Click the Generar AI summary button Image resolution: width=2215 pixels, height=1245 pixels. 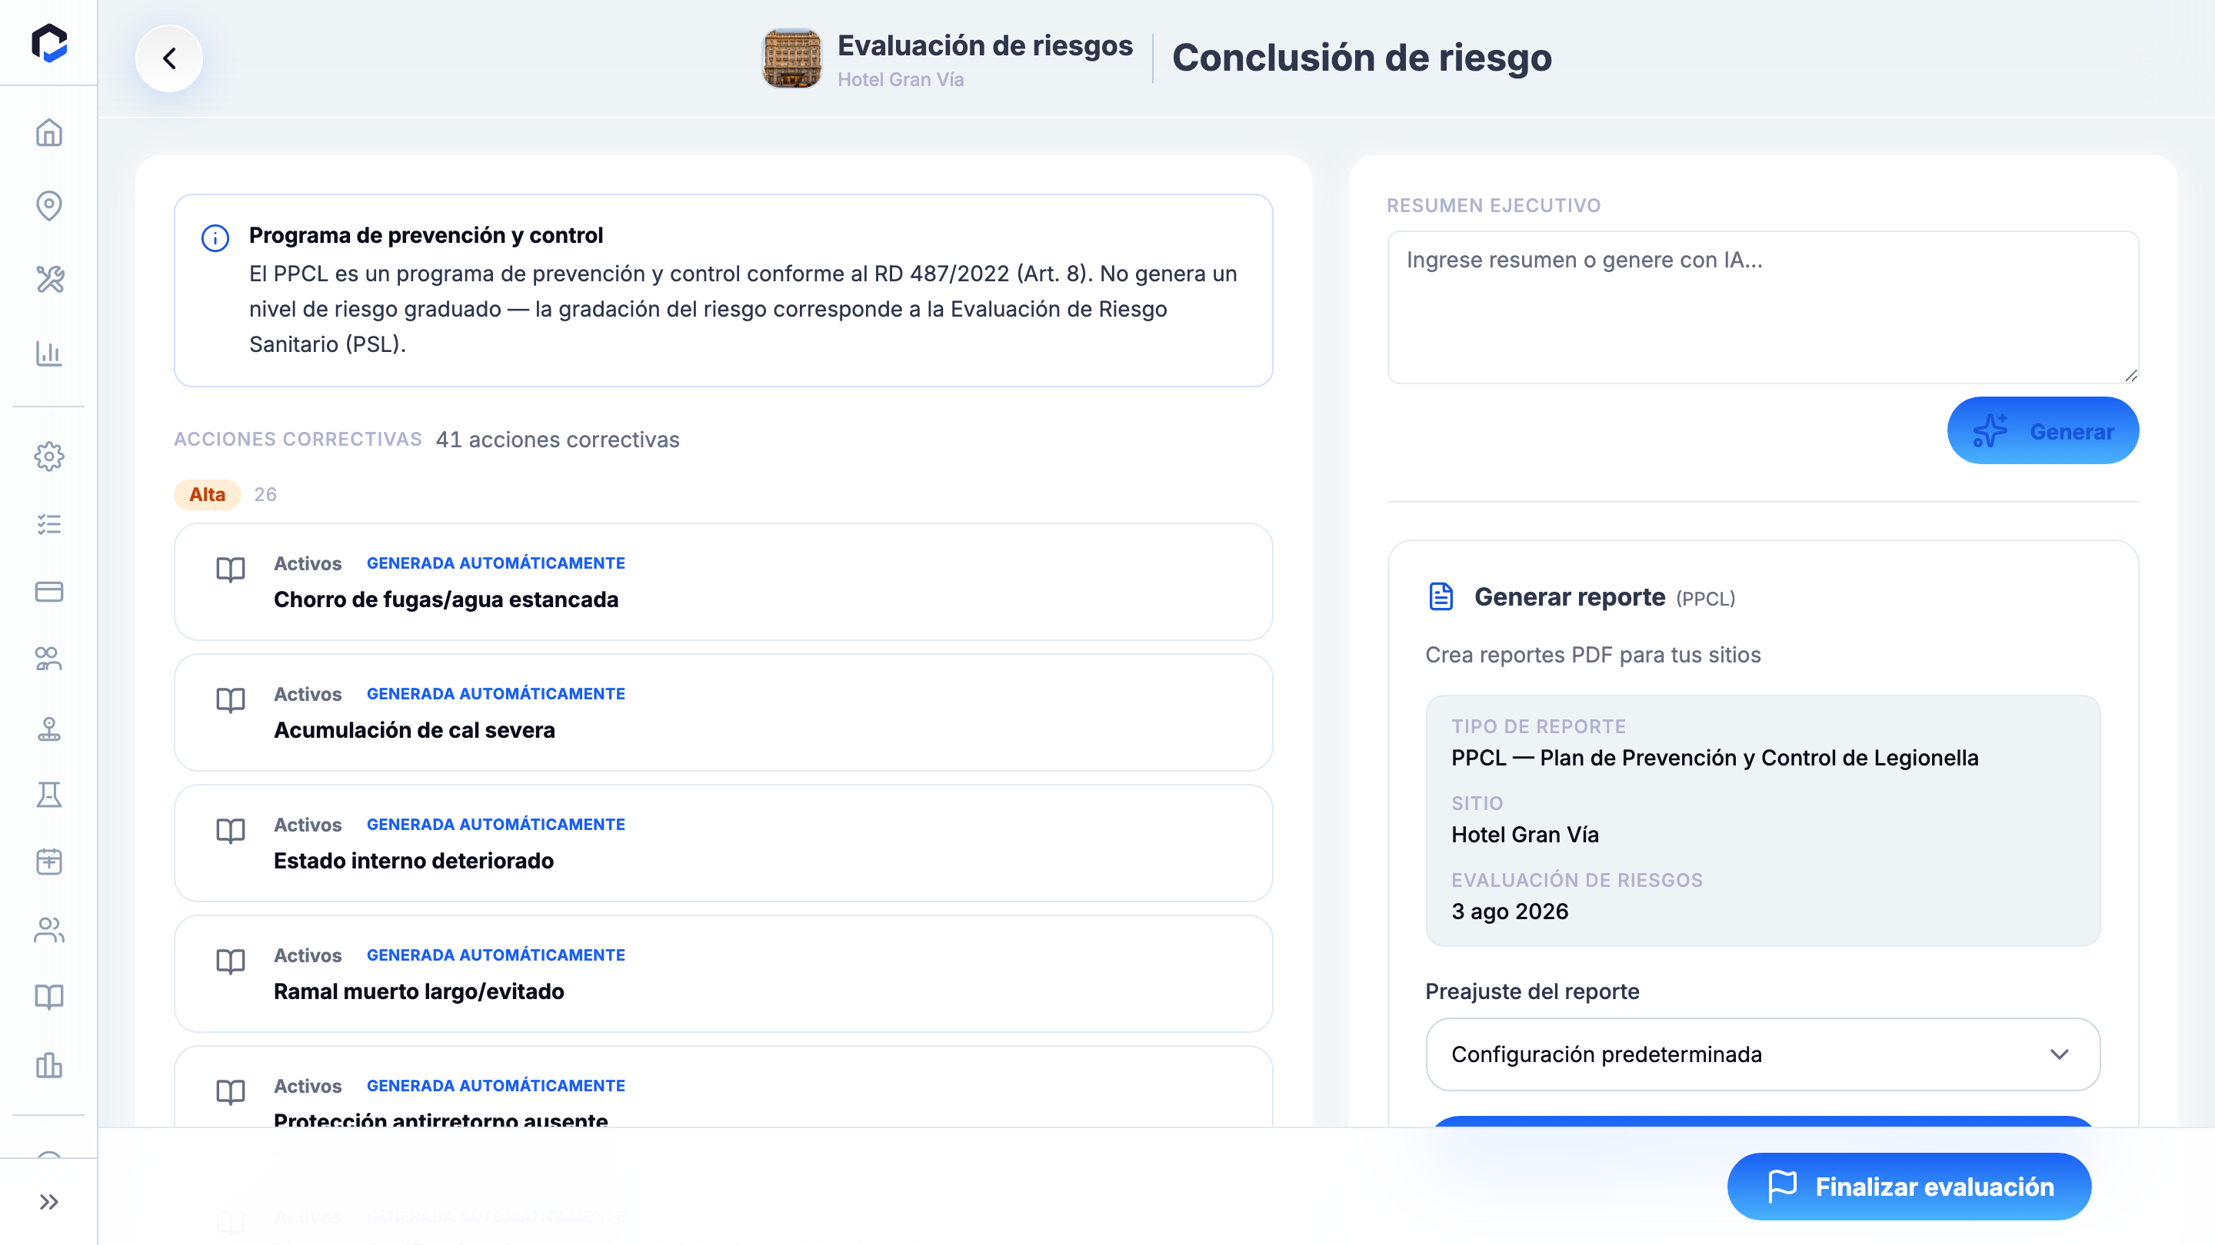click(x=2043, y=431)
